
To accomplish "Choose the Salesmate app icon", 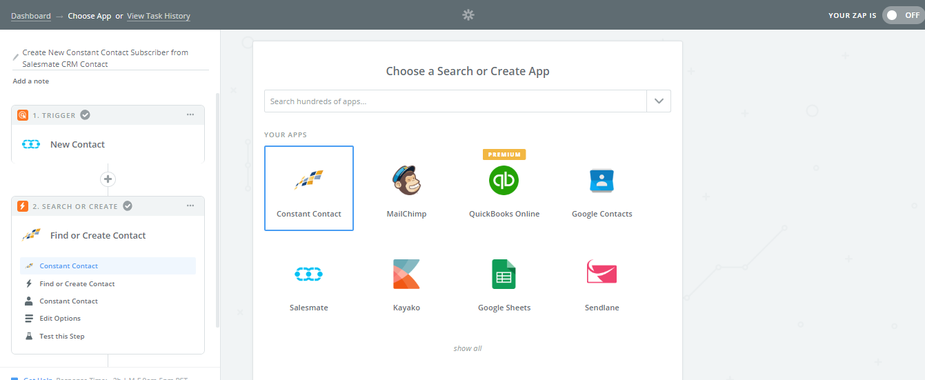I will click(x=308, y=274).
